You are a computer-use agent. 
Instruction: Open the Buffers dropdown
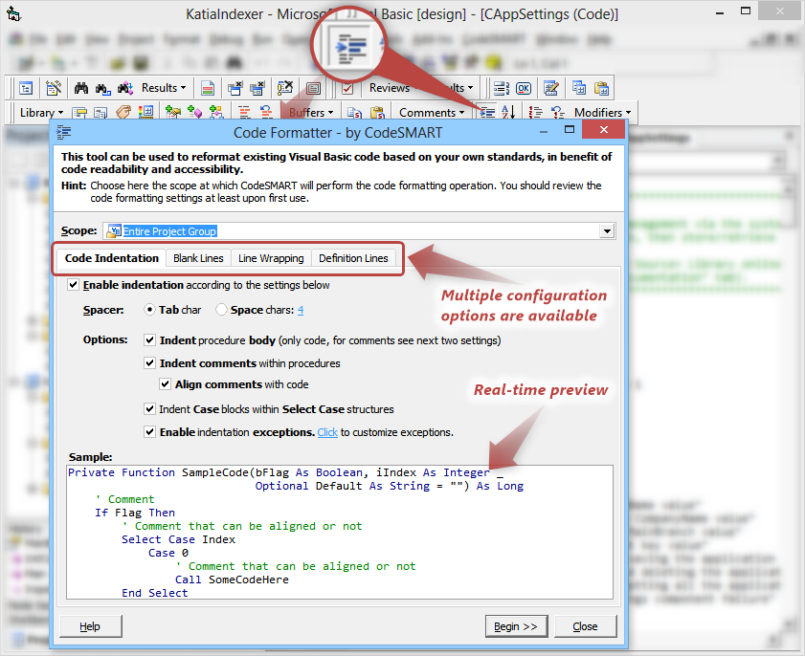coord(310,112)
